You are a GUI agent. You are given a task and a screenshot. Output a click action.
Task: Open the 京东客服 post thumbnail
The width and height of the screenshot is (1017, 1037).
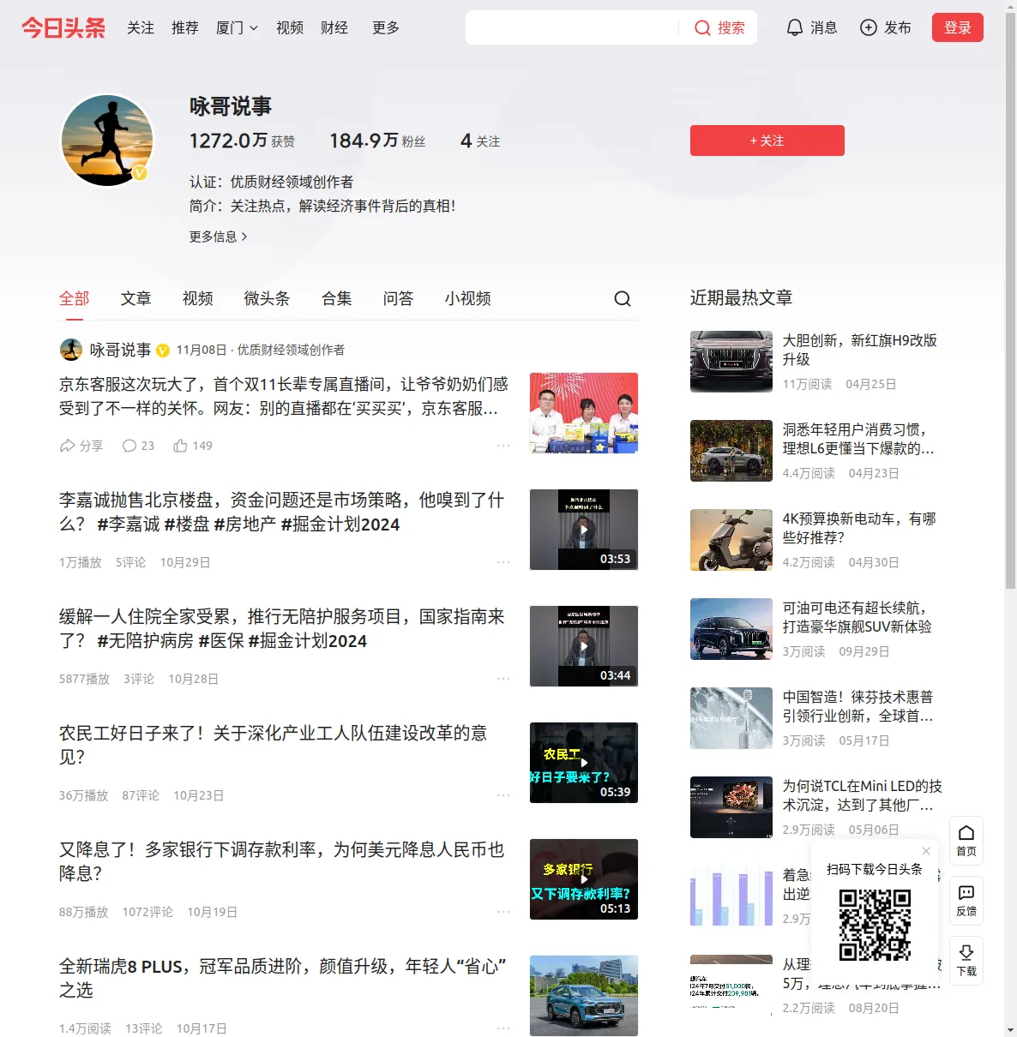(584, 413)
